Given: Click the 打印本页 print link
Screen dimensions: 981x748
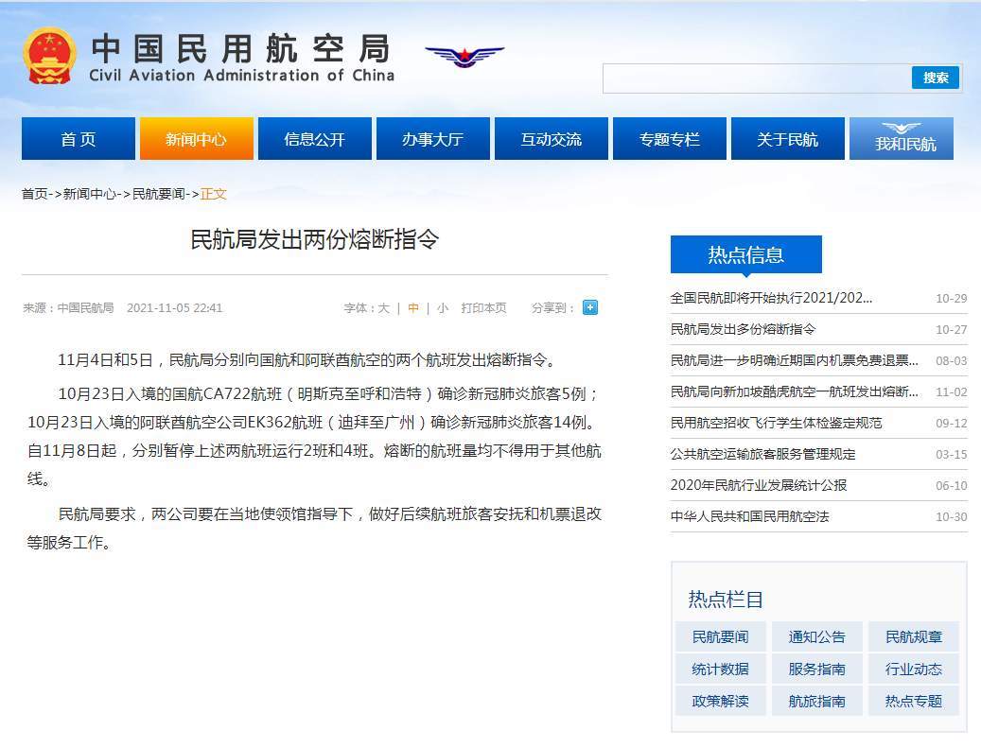Looking at the screenshot, I should 483,308.
